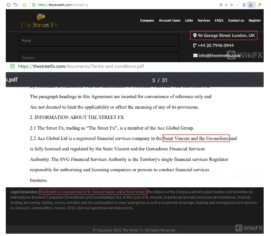The image size is (271, 236).
Task: Click the purple back arrow icon
Action: pos(15,5)
